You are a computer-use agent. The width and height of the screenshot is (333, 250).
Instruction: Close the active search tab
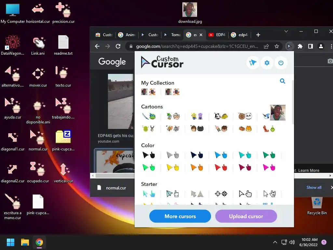[x=201, y=35]
